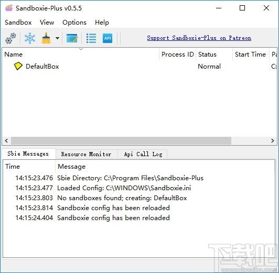Screen dimensions: 279x273
Task: Open the Options menu
Action: point(74,23)
